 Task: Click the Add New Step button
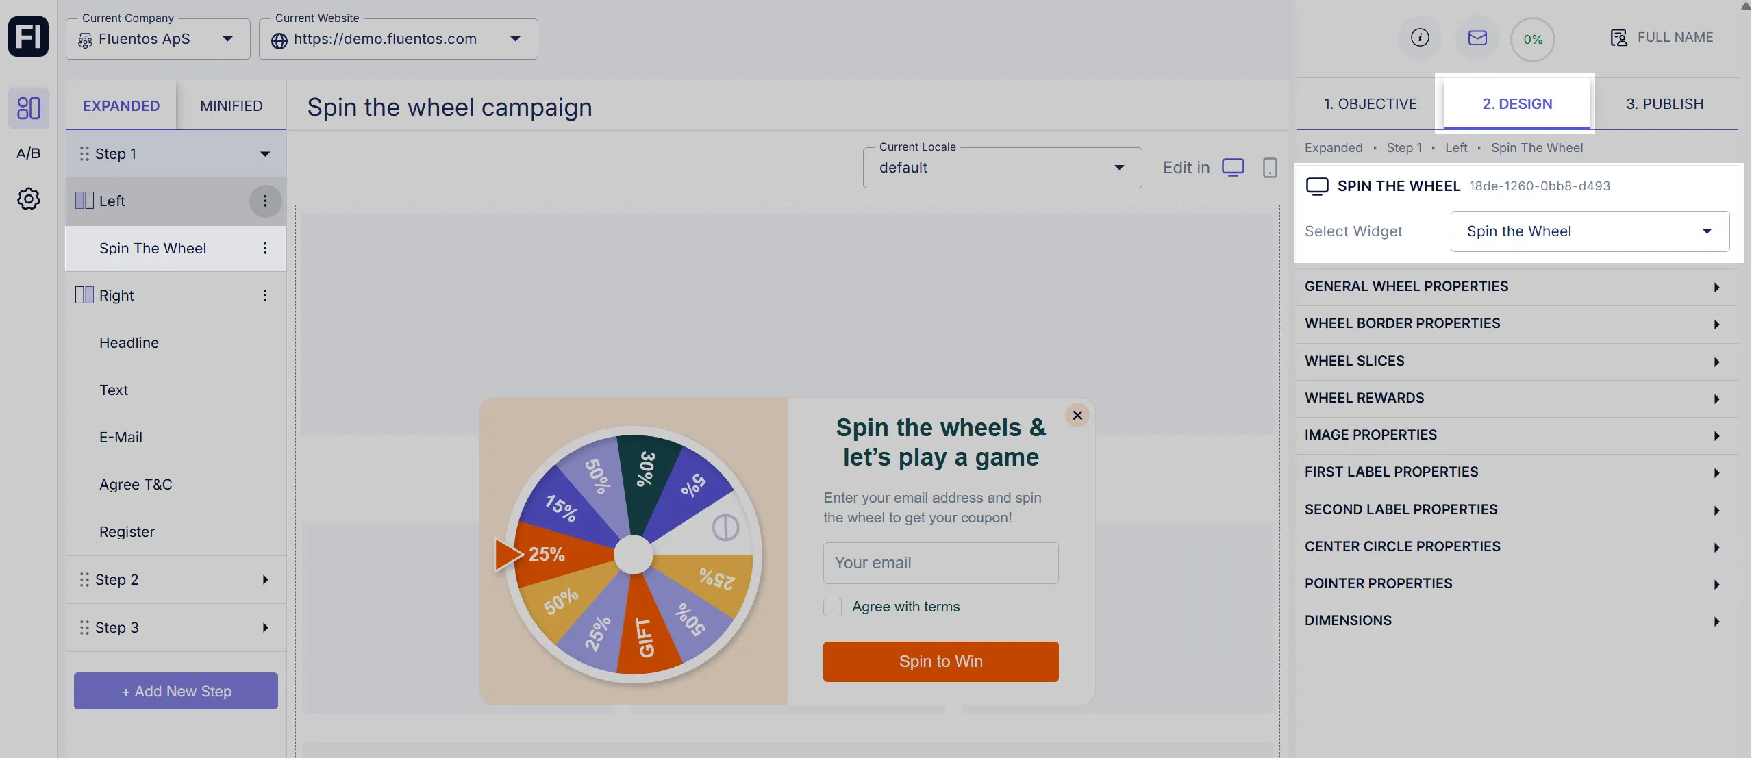pos(175,690)
